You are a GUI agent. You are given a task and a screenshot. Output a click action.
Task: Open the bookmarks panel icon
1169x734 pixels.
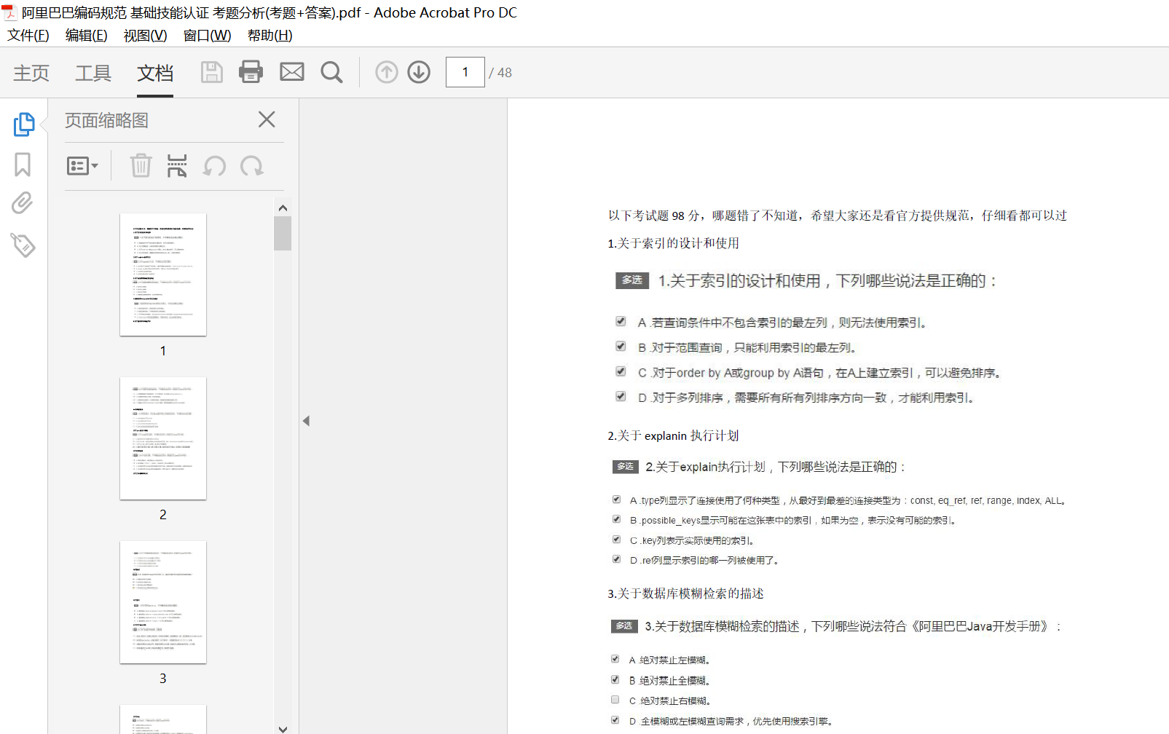(23, 165)
